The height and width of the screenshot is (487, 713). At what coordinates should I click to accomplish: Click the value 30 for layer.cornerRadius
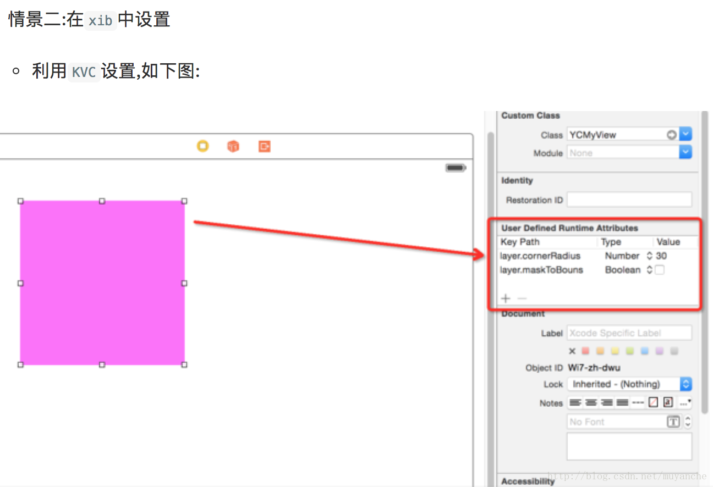pyautogui.click(x=661, y=256)
